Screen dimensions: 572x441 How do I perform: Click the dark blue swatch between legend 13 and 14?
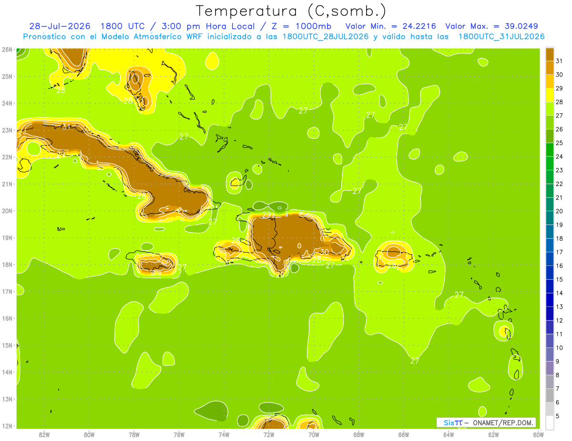point(550,300)
